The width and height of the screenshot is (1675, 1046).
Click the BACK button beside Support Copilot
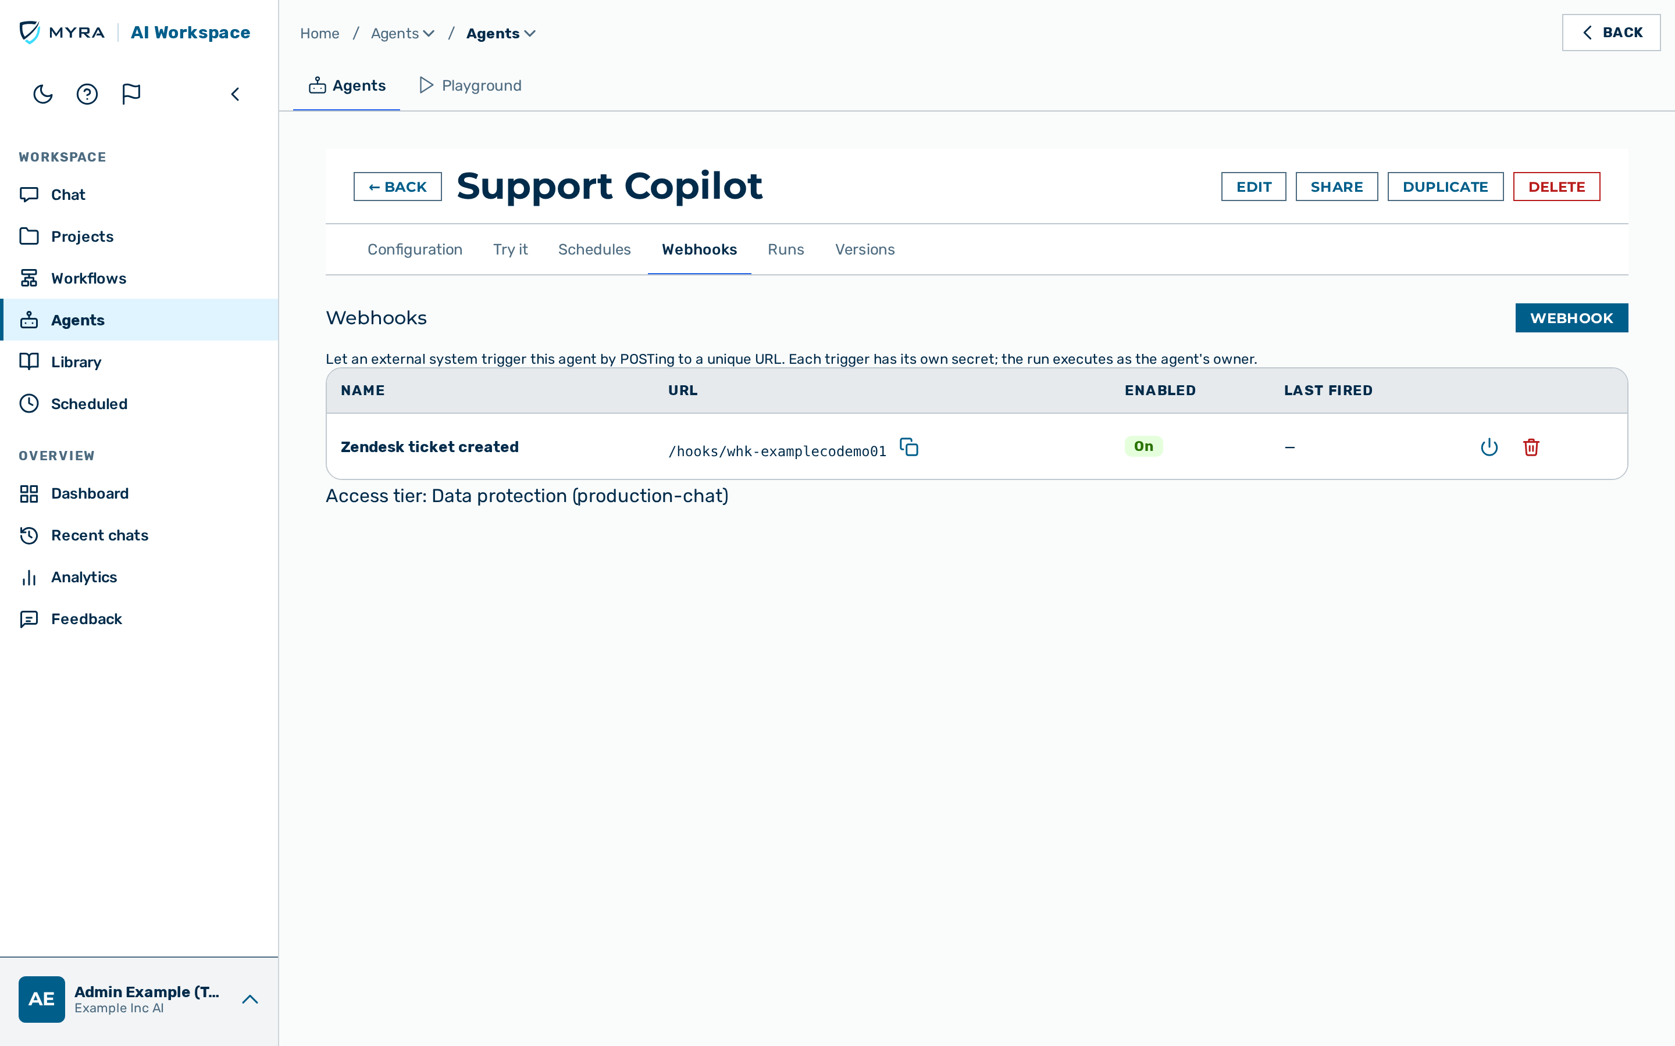(x=397, y=187)
